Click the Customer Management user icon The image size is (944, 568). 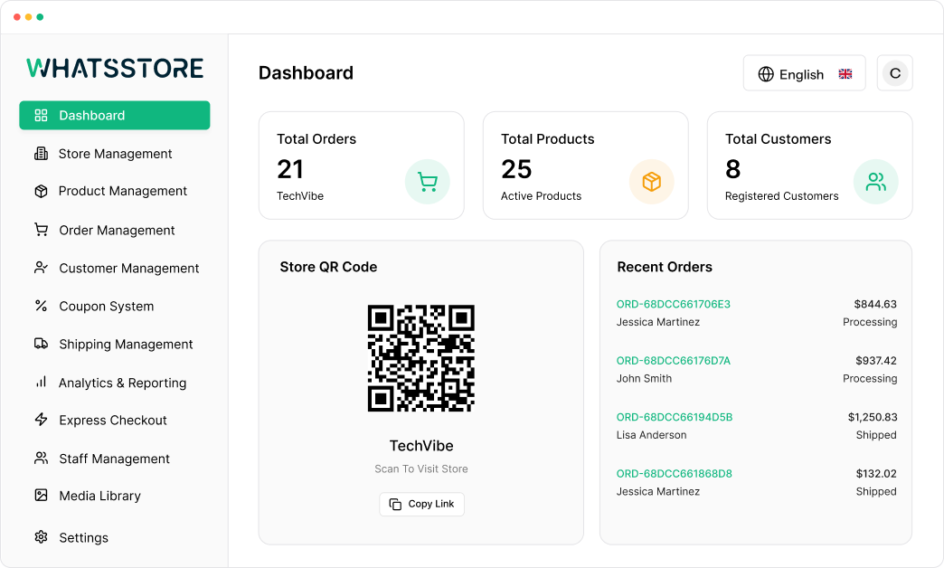[41, 268]
